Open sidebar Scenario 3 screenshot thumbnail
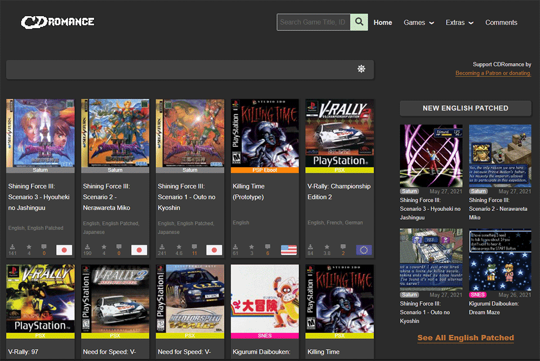Viewport: 540px width, 361px height. point(431,156)
